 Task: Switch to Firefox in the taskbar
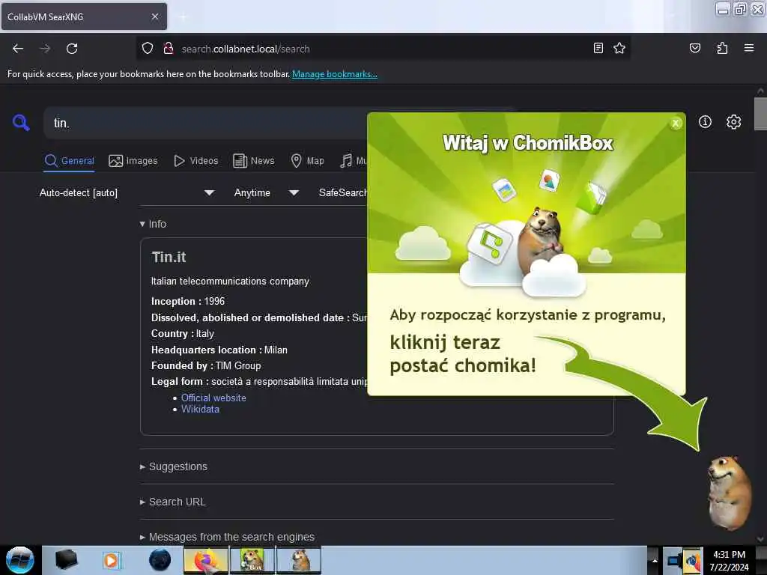click(x=206, y=560)
